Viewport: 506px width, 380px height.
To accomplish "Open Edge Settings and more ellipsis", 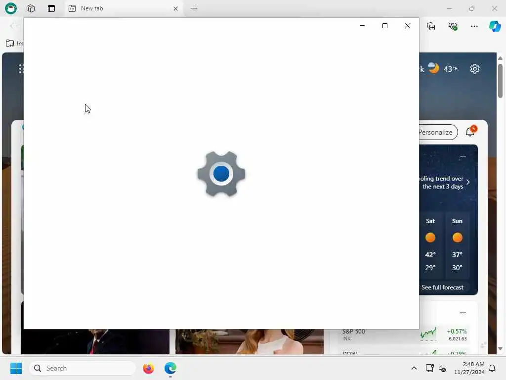I will tap(474, 26).
